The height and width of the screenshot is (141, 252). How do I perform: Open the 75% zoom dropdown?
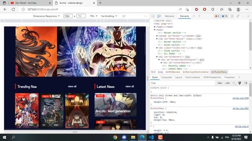94,16
